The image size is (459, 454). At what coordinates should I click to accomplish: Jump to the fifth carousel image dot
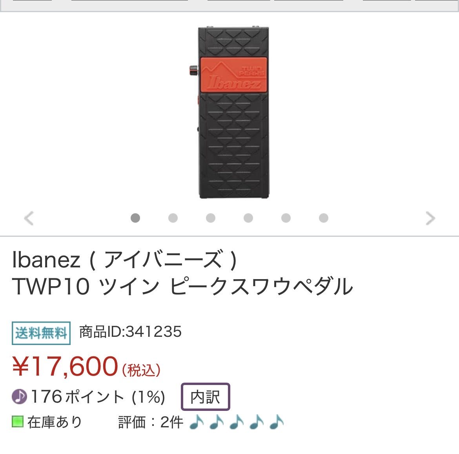point(286,218)
